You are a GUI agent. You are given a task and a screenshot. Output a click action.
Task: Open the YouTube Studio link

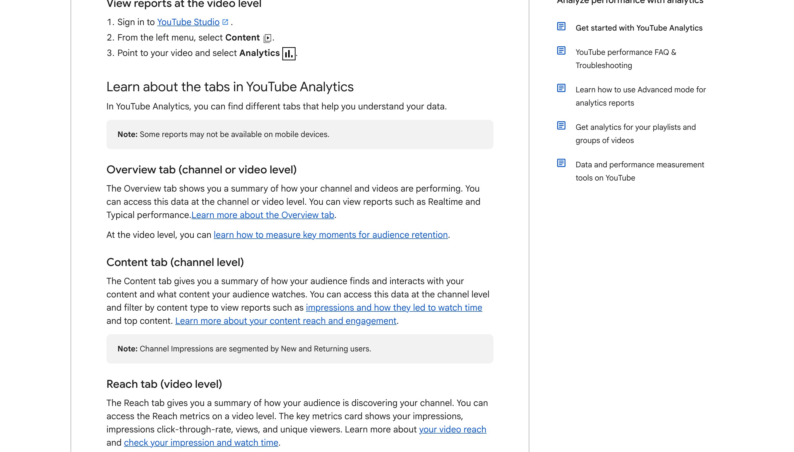188,22
